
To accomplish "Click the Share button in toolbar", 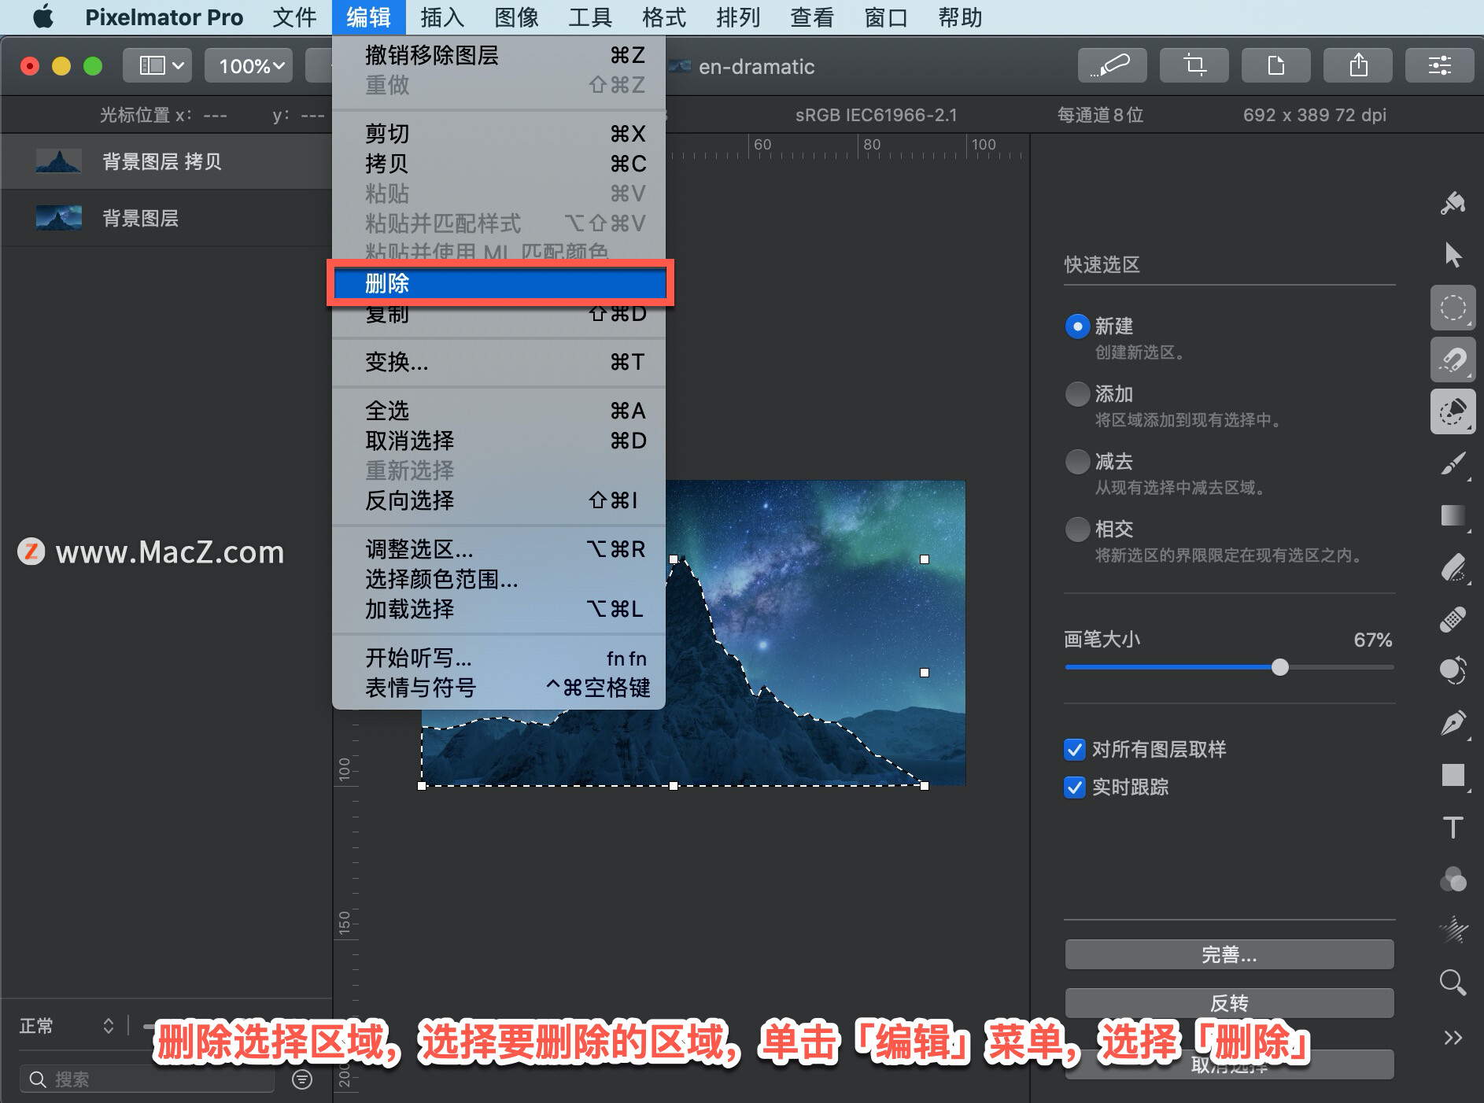I will [x=1358, y=65].
